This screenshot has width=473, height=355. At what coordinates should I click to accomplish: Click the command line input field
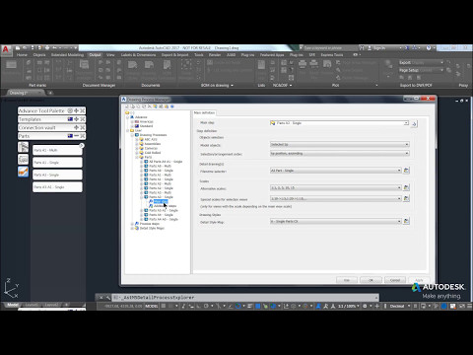pyautogui.click(x=244, y=298)
